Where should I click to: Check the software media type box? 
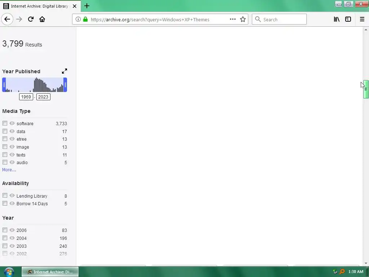click(5, 123)
